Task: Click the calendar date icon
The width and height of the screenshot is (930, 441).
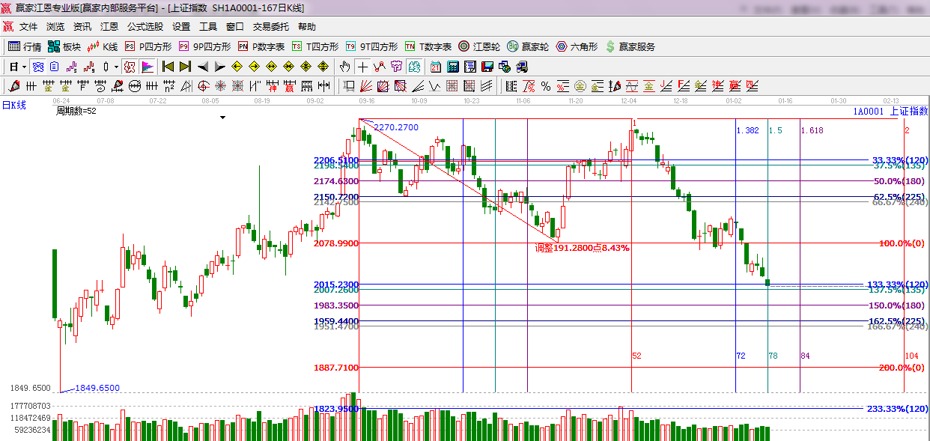Action: pos(434,67)
